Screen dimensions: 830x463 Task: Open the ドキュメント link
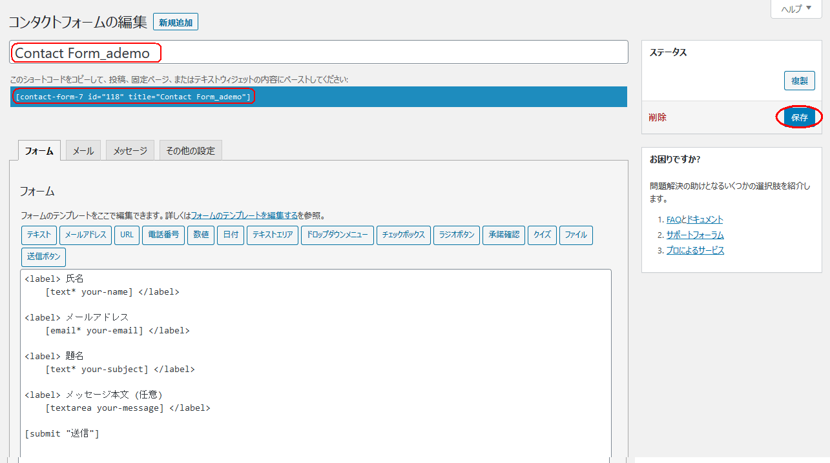(705, 219)
